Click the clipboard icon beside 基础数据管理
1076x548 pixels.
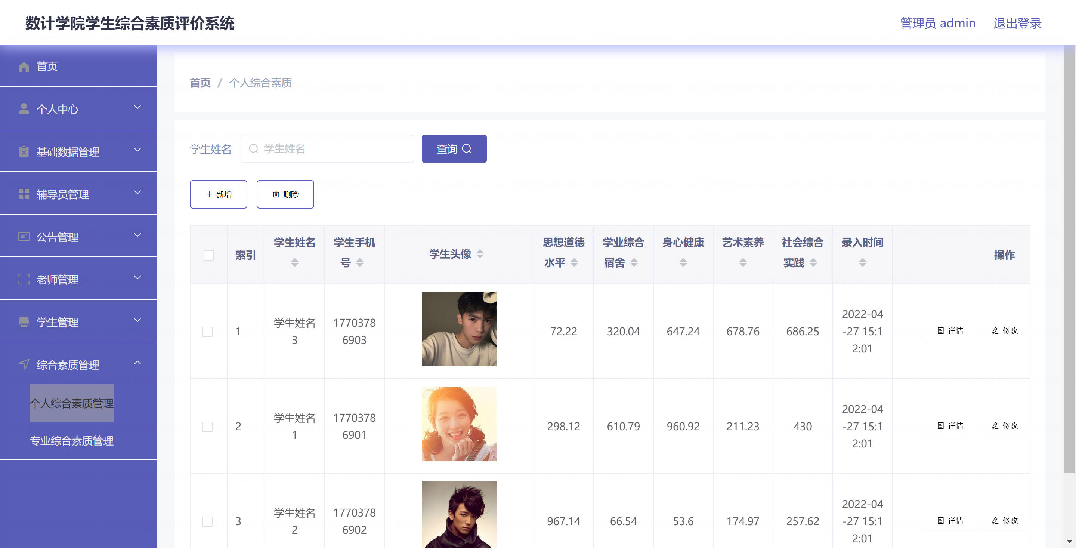pos(24,151)
